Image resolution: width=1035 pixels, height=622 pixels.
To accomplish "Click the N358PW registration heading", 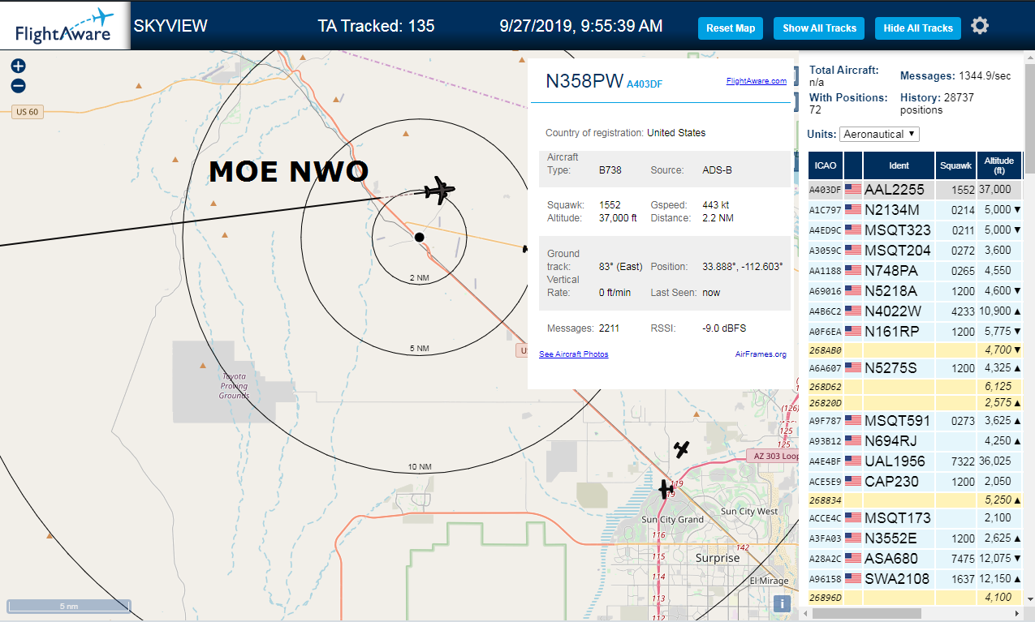I will 584,81.
